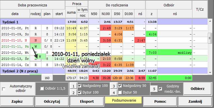
Task: Uncheck Nadgodziny 50 checkbox
Action: (120, 86)
